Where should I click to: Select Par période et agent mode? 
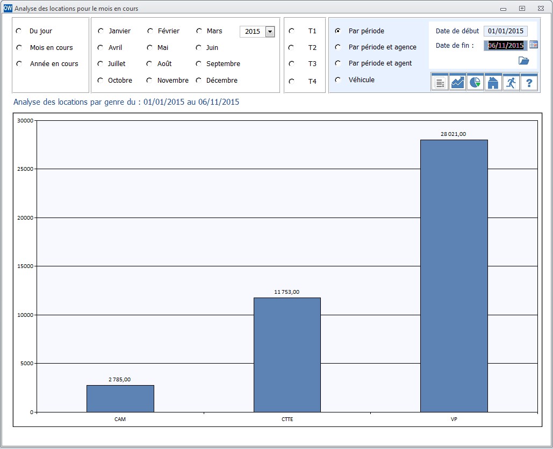[x=337, y=63]
